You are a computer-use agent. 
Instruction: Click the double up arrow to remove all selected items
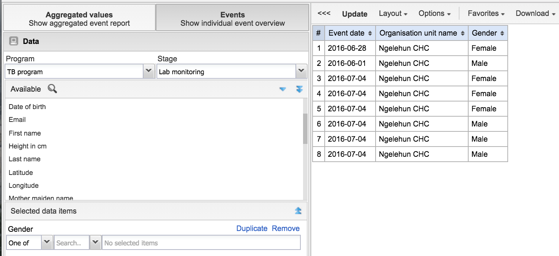298,211
